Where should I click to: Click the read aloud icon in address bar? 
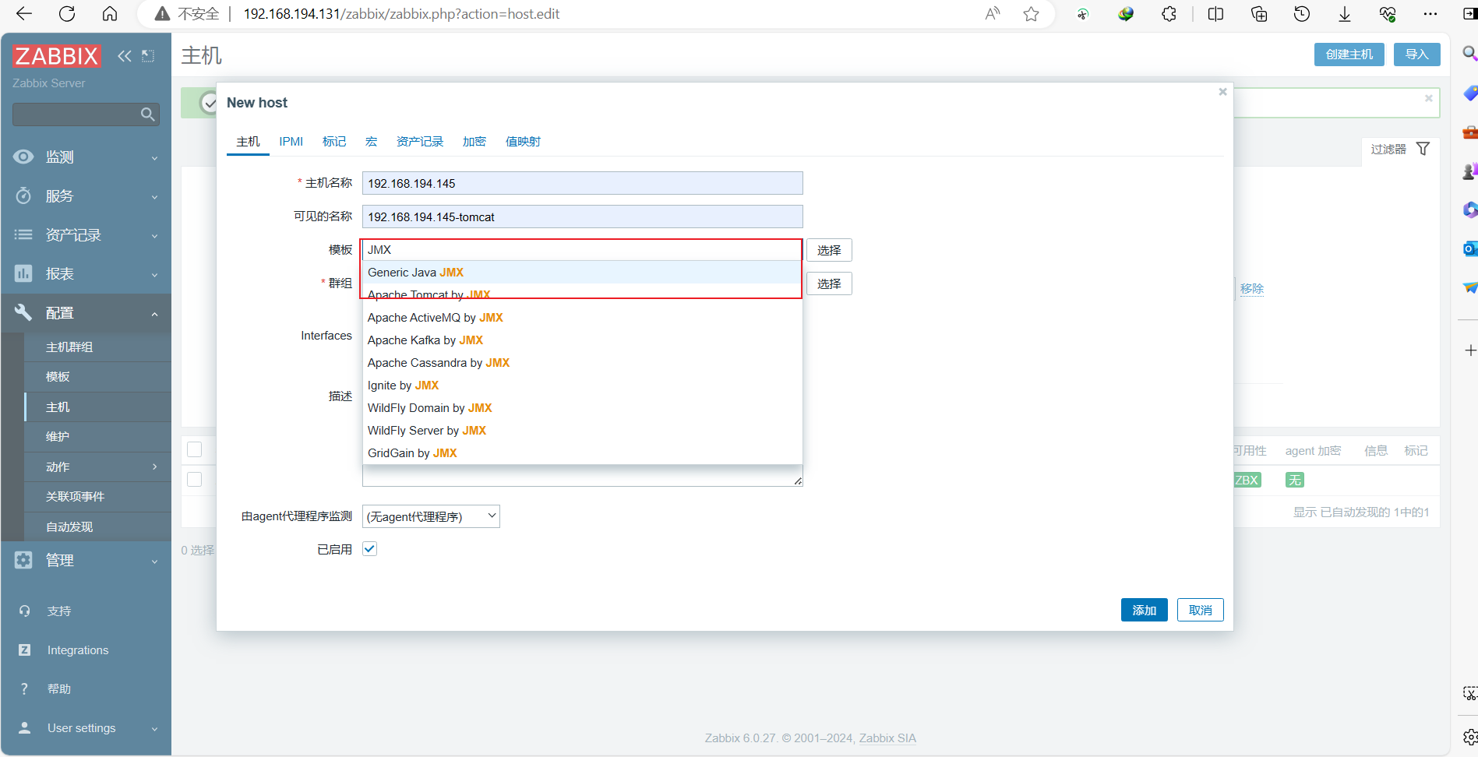(x=992, y=14)
